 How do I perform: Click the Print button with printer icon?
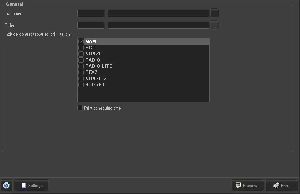pos(281,186)
